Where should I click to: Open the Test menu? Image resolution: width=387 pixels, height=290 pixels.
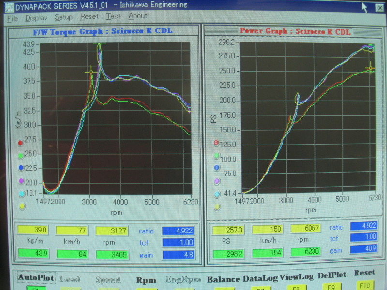[113, 16]
